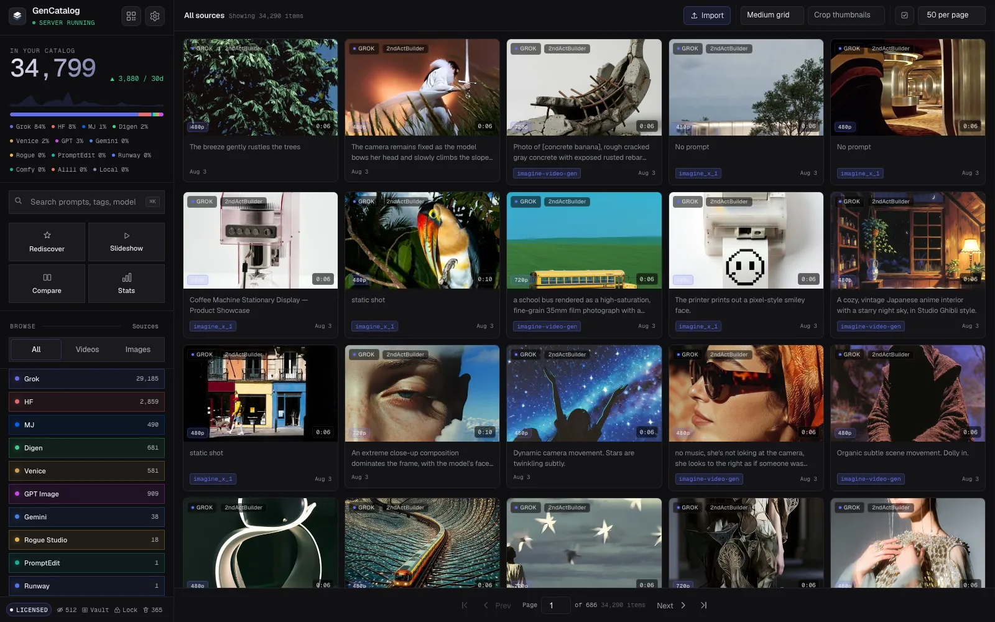
Task: Jump to the last page arrow
Action: [703, 605]
